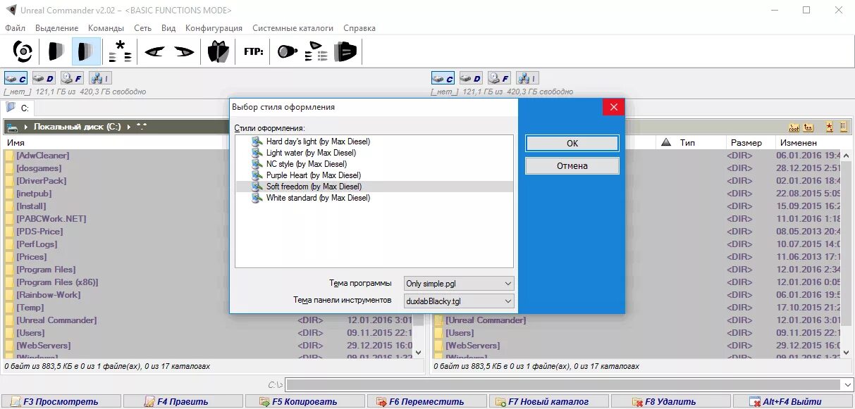Select Light water style
Screen dimensions: 855x409
pyautogui.click(x=311, y=153)
